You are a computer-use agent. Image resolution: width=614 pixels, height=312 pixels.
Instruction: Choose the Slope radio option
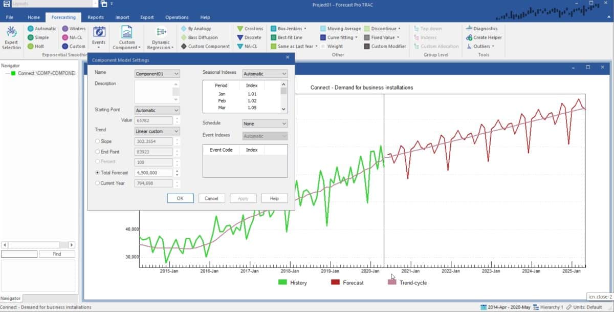pyautogui.click(x=98, y=141)
